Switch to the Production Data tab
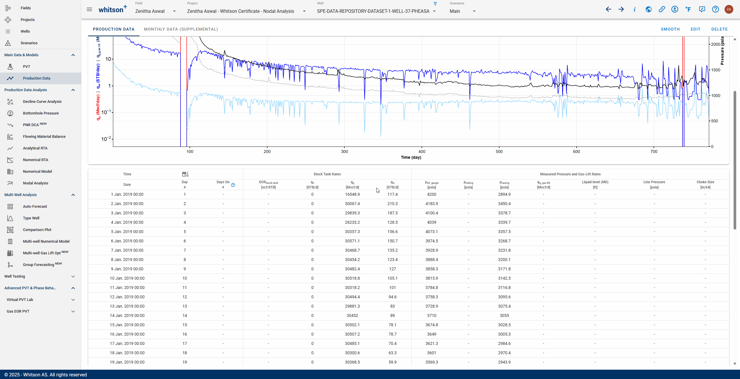Screen dimensions: 740x379 tap(114, 29)
